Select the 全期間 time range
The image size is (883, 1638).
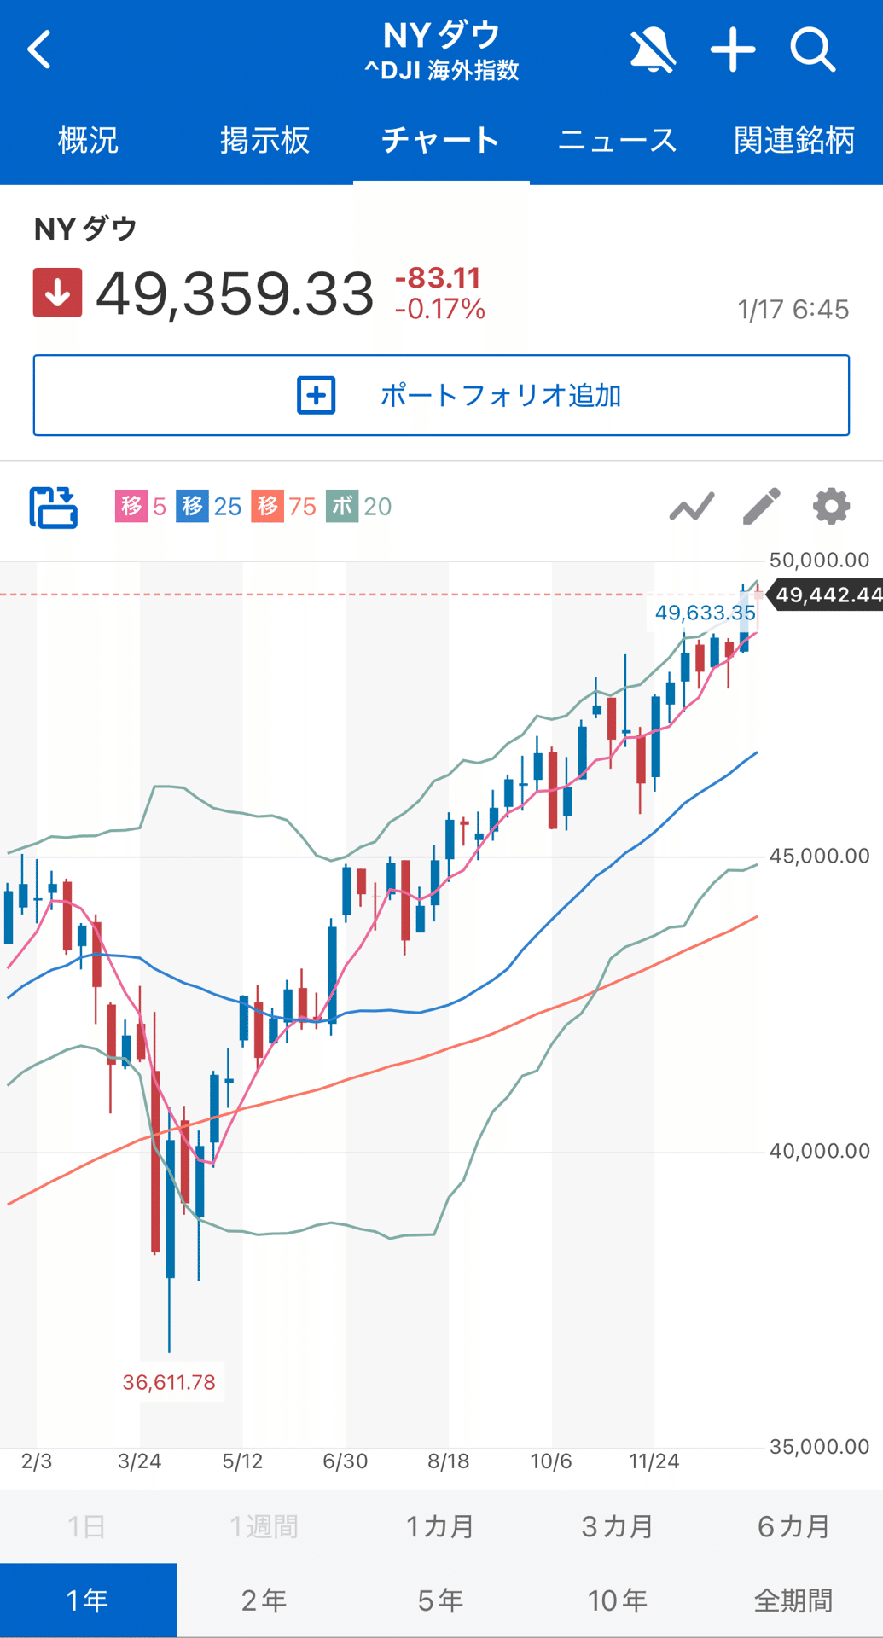point(794,1600)
